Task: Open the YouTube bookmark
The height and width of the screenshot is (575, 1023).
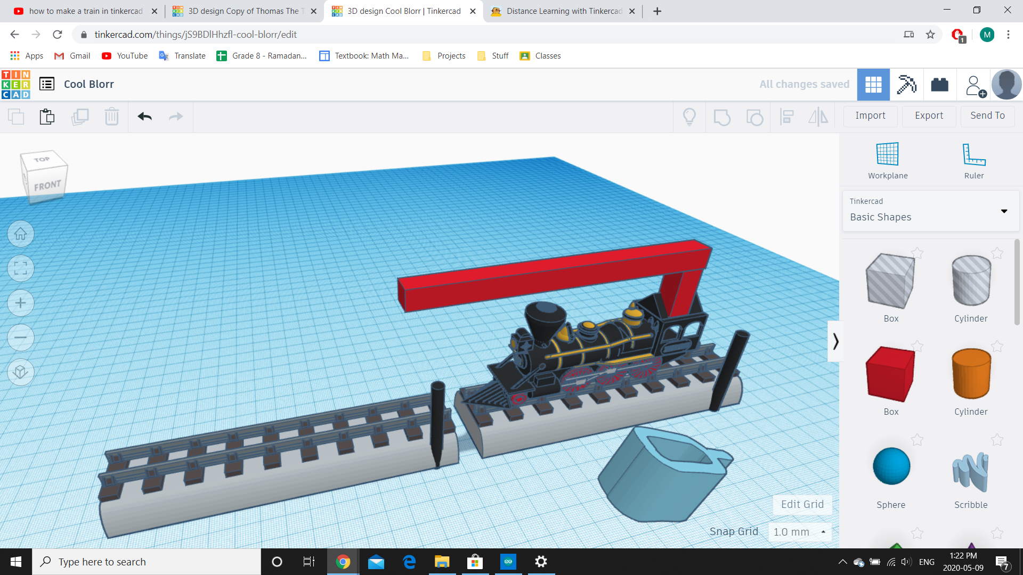Action: click(x=125, y=56)
